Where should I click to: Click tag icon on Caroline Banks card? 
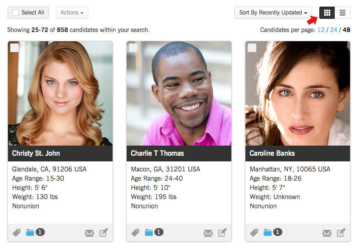click(254, 233)
